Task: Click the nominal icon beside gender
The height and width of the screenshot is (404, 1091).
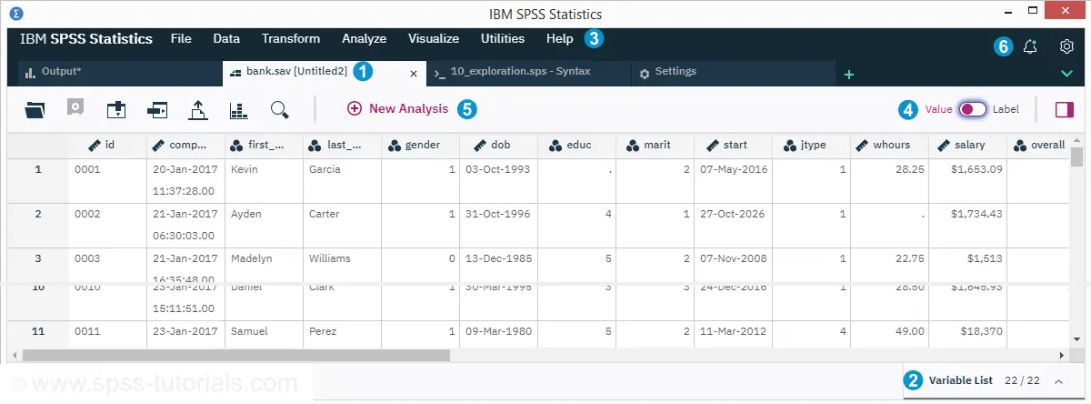Action: point(394,145)
